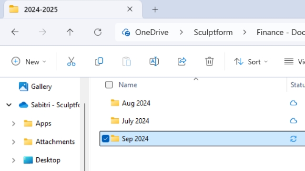The height and width of the screenshot is (171, 305).
Task: Rename the selected folder
Action: coord(154,61)
